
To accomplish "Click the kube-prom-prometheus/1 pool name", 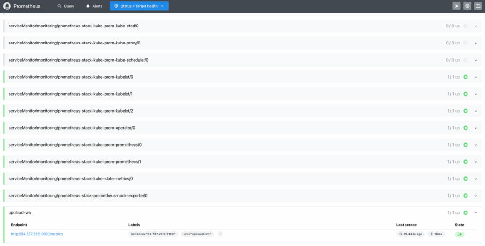I will click(75, 162).
